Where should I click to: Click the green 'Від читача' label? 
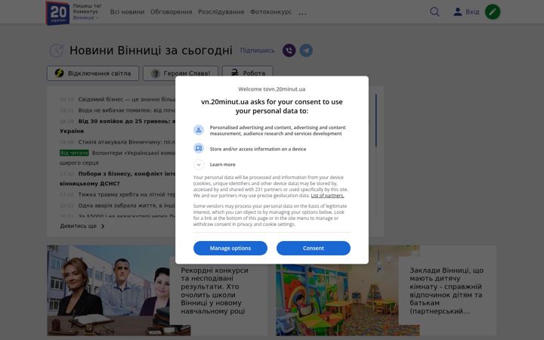pos(74,153)
